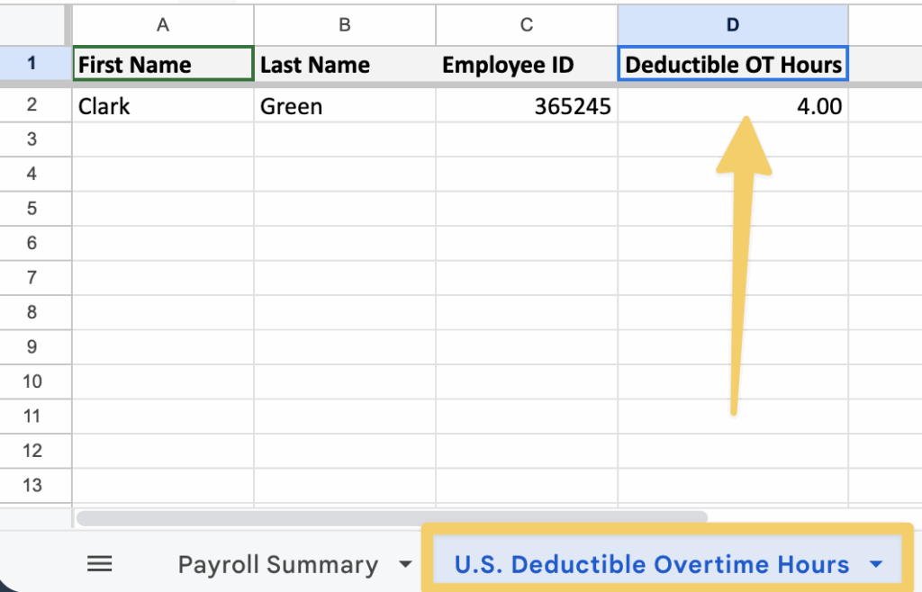Click the Employee ID header cell
The height and width of the screenshot is (592, 922).
pos(527,65)
